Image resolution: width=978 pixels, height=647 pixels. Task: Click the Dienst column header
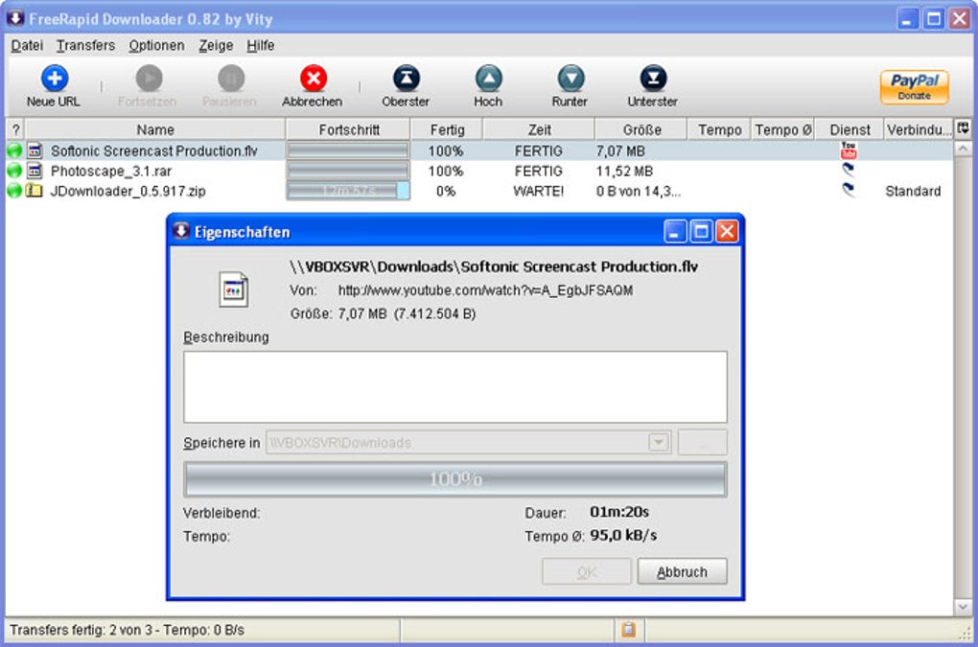(x=850, y=129)
